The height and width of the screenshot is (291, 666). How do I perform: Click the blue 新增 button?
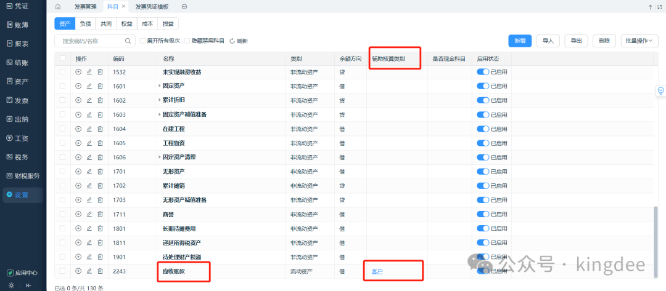(520, 41)
